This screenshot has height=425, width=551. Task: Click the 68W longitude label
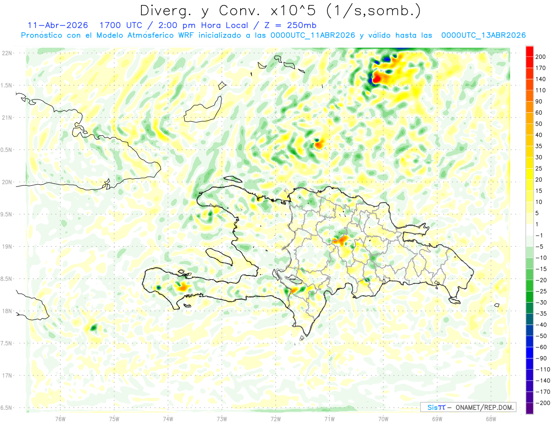[491, 419]
